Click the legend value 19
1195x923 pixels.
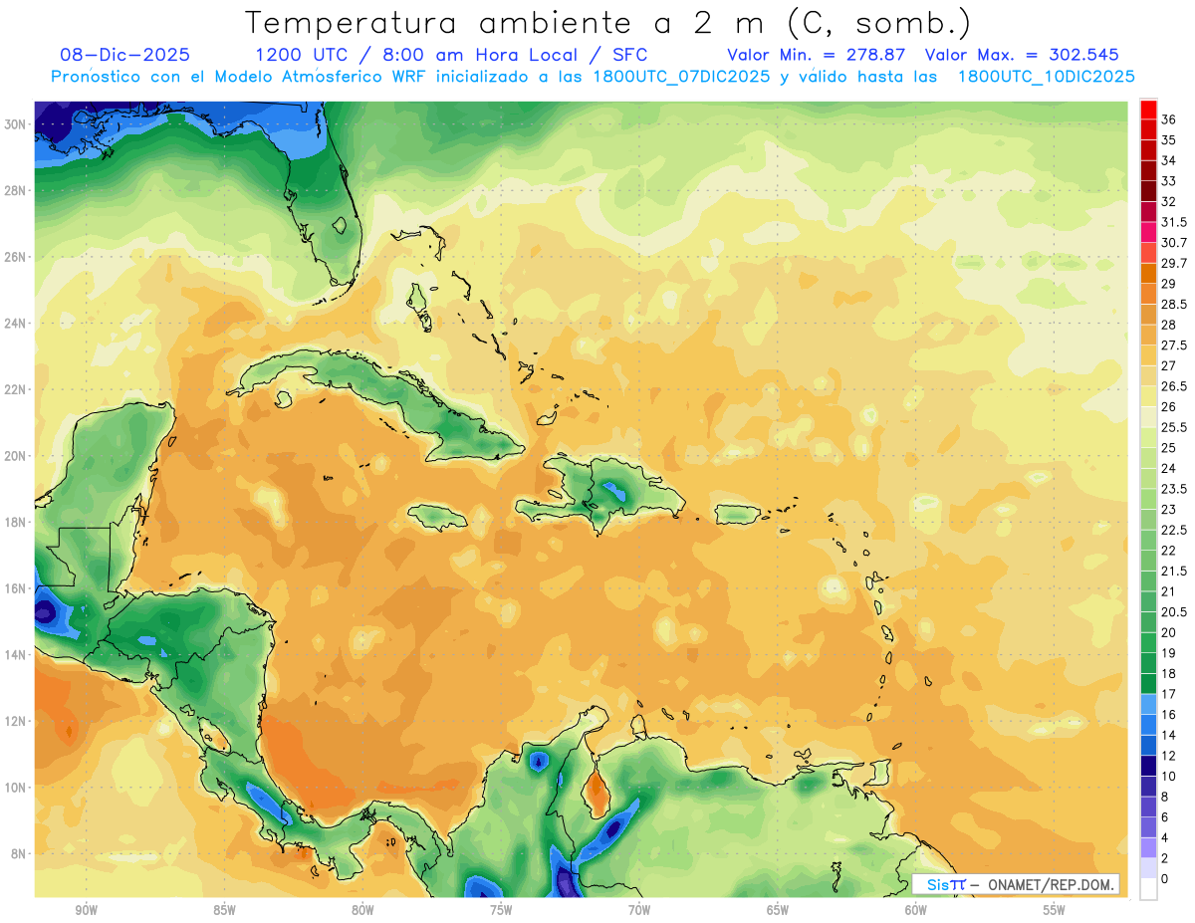pos(1169,653)
